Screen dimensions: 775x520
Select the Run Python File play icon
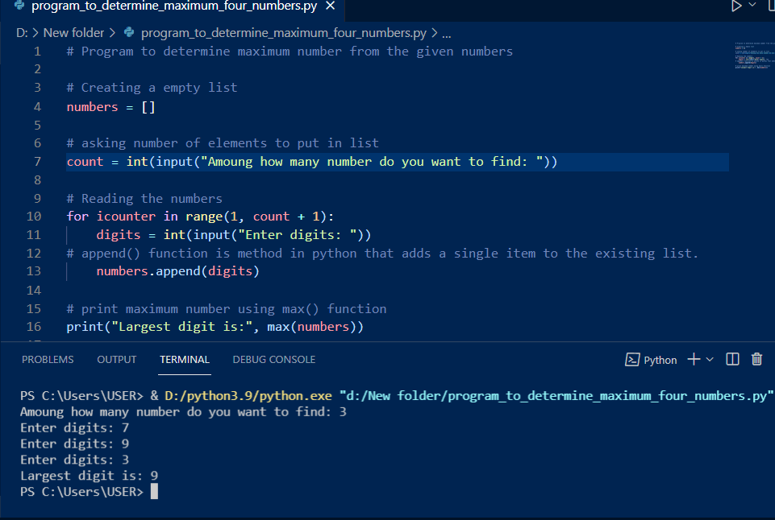pos(737,7)
